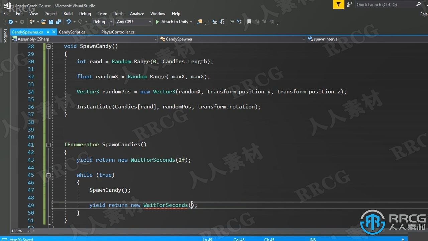This screenshot has width=428, height=241.
Task: Open the Analyze menu
Action: pyautogui.click(x=137, y=14)
